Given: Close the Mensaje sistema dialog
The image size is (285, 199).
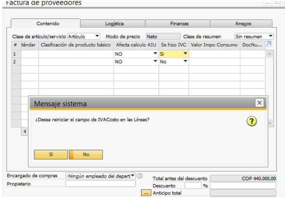Looking at the screenshot, I should 259,103.
